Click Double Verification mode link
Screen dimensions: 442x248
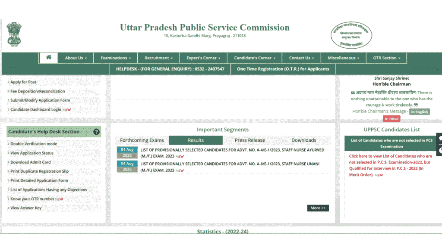(x=34, y=144)
